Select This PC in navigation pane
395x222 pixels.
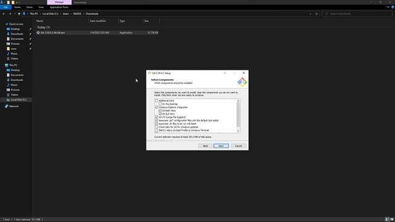pyautogui.click(x=13, y=65)
